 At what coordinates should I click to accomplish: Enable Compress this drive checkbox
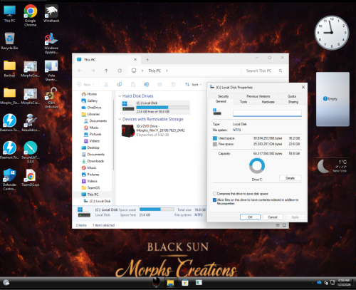tap(214, 194)
